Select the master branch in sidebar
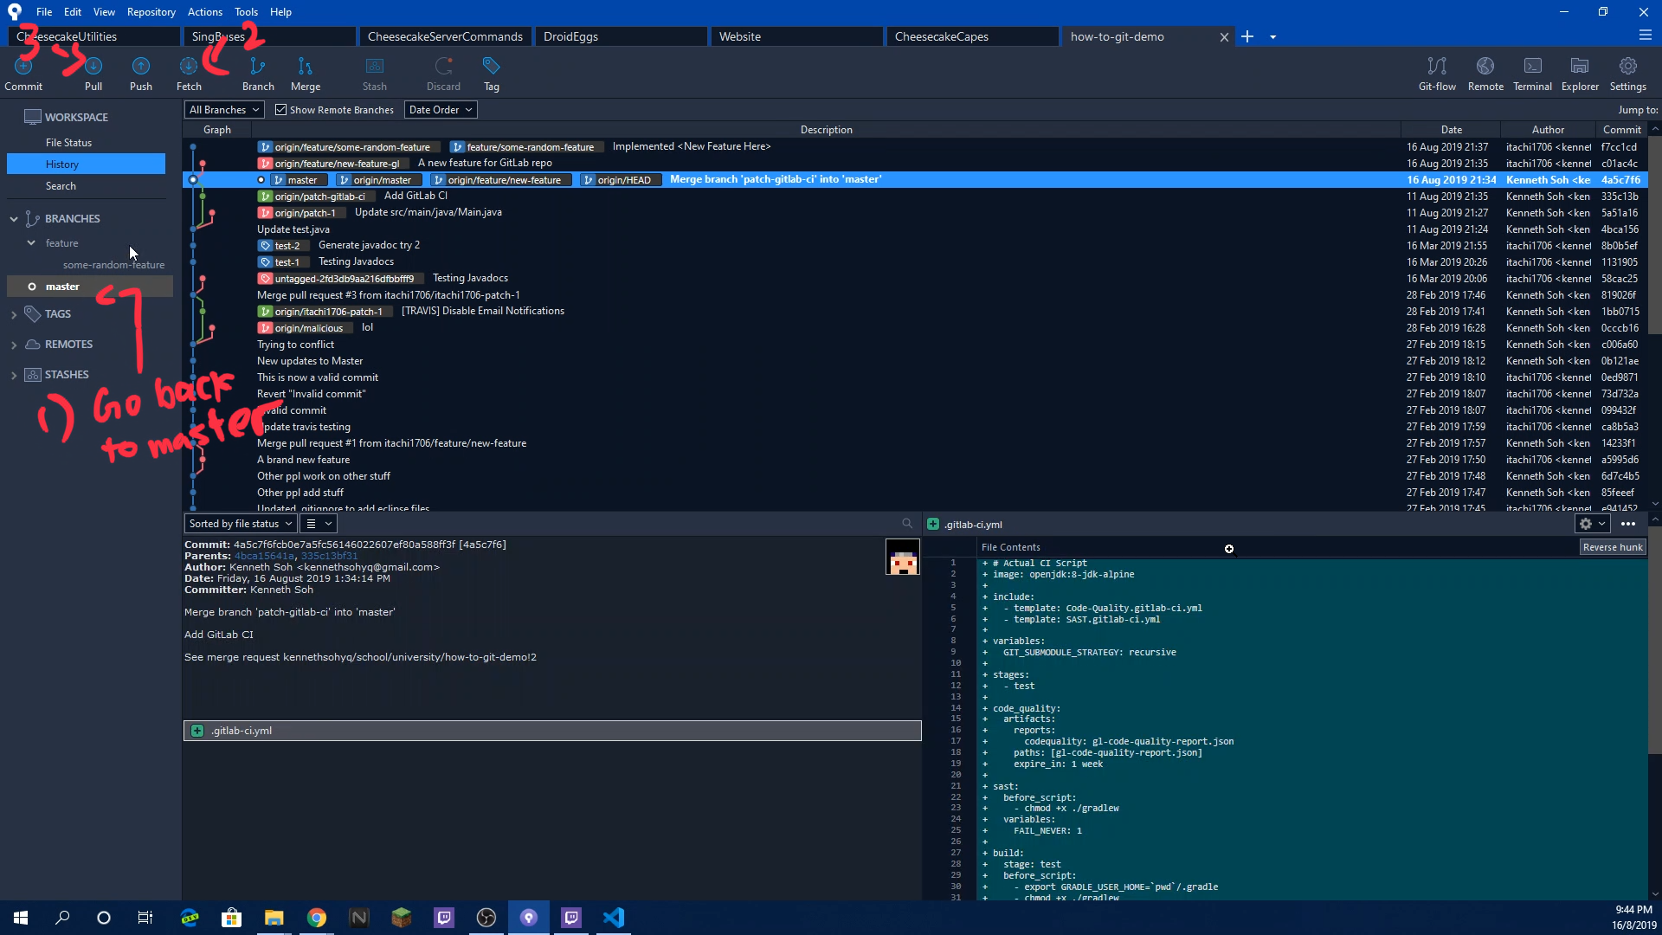Screen dimensions: 1662x935 pos(89,287)
